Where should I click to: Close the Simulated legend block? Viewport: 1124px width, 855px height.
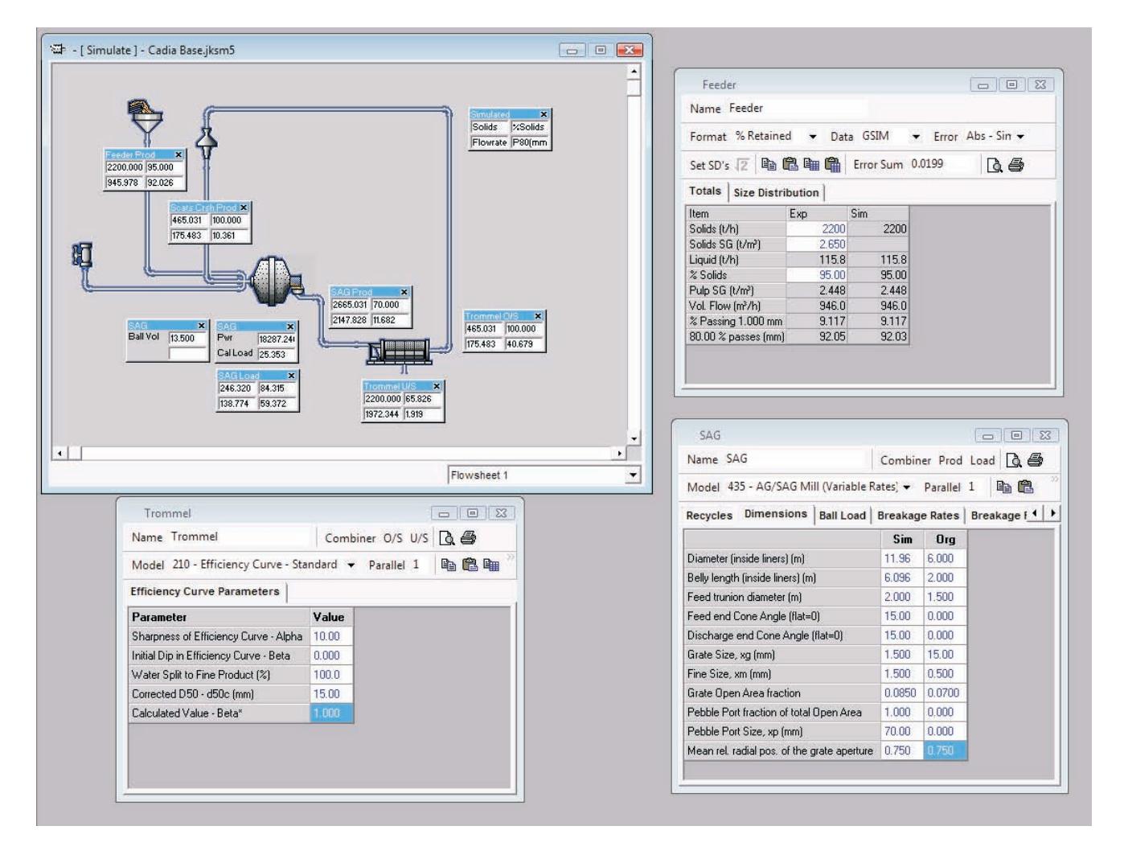pos(544,115)
